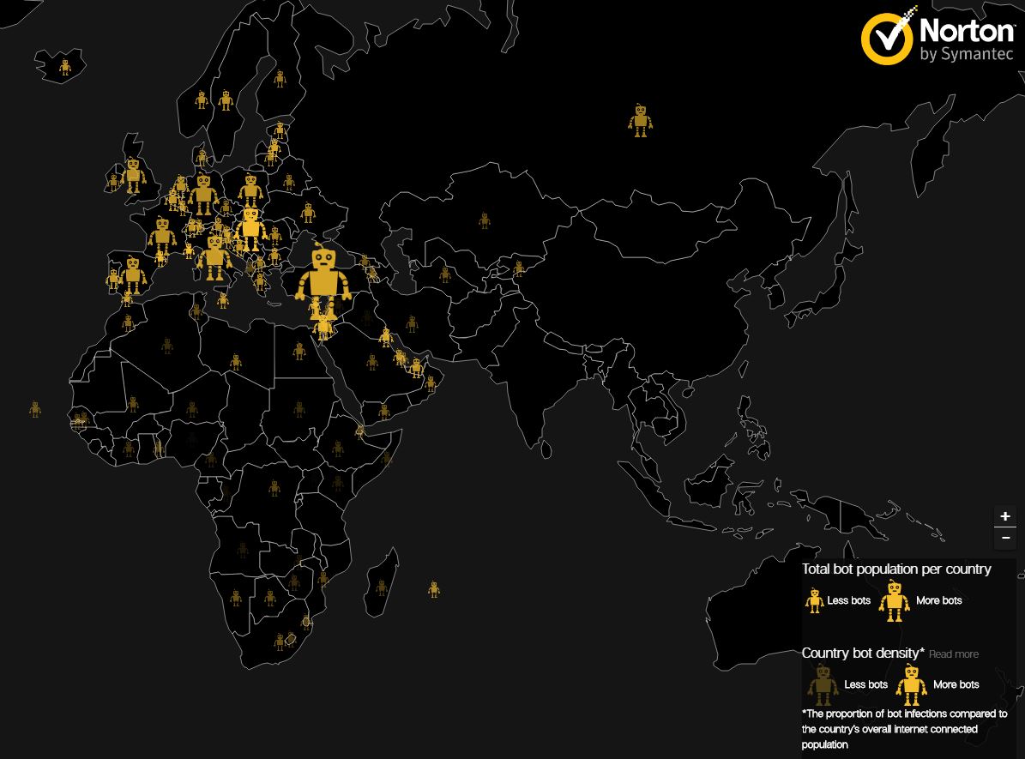Select the bot icon over Spain

click(x=133, y=274)
